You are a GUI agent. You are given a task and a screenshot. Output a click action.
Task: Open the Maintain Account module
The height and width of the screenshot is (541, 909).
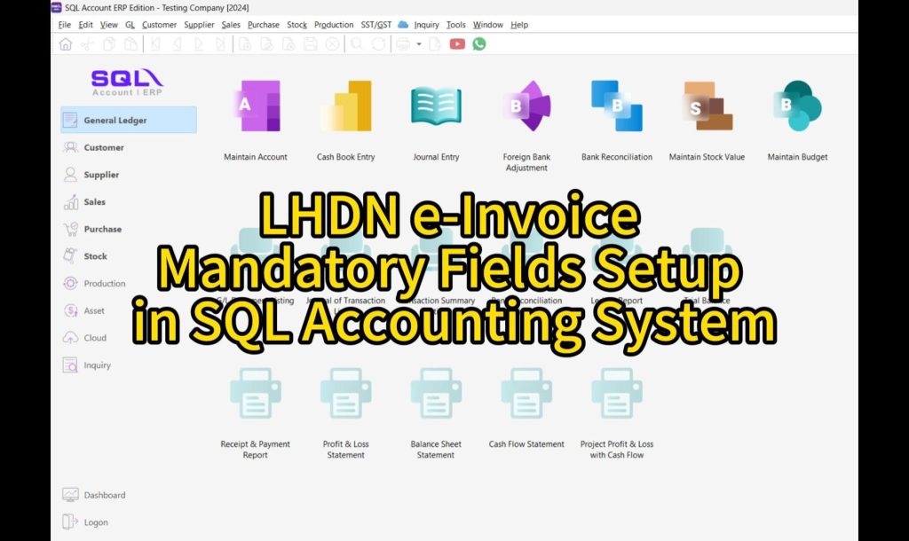tap(256, 121)
